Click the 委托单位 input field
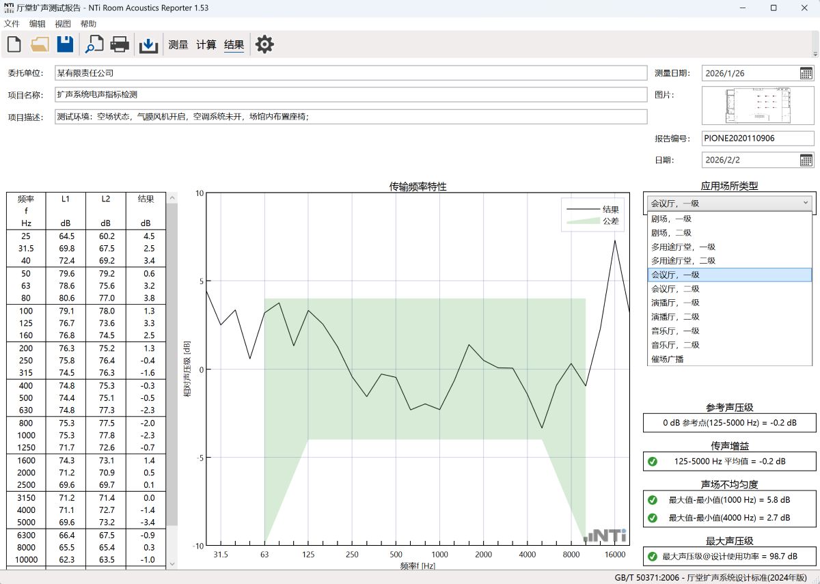The width and height of the screenshot is (820, 584). click(x=351, y=73)
